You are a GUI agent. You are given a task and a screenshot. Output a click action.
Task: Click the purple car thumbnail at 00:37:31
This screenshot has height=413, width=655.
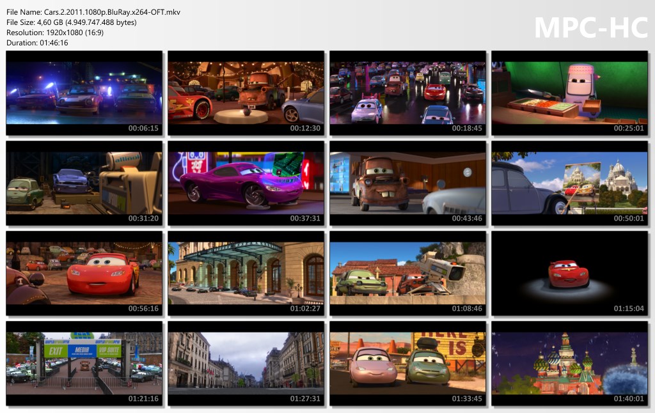[x=246, y=183]
